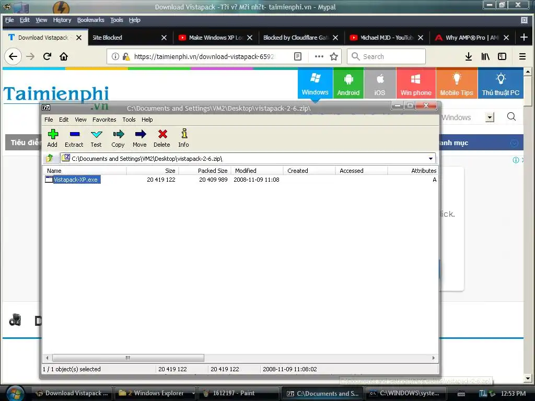Bookmark this page with the star

[x=334, y=56]
